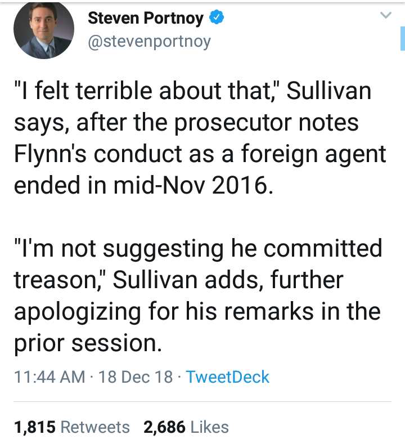Click the "prior session." closing line

[x=88, y=343]
